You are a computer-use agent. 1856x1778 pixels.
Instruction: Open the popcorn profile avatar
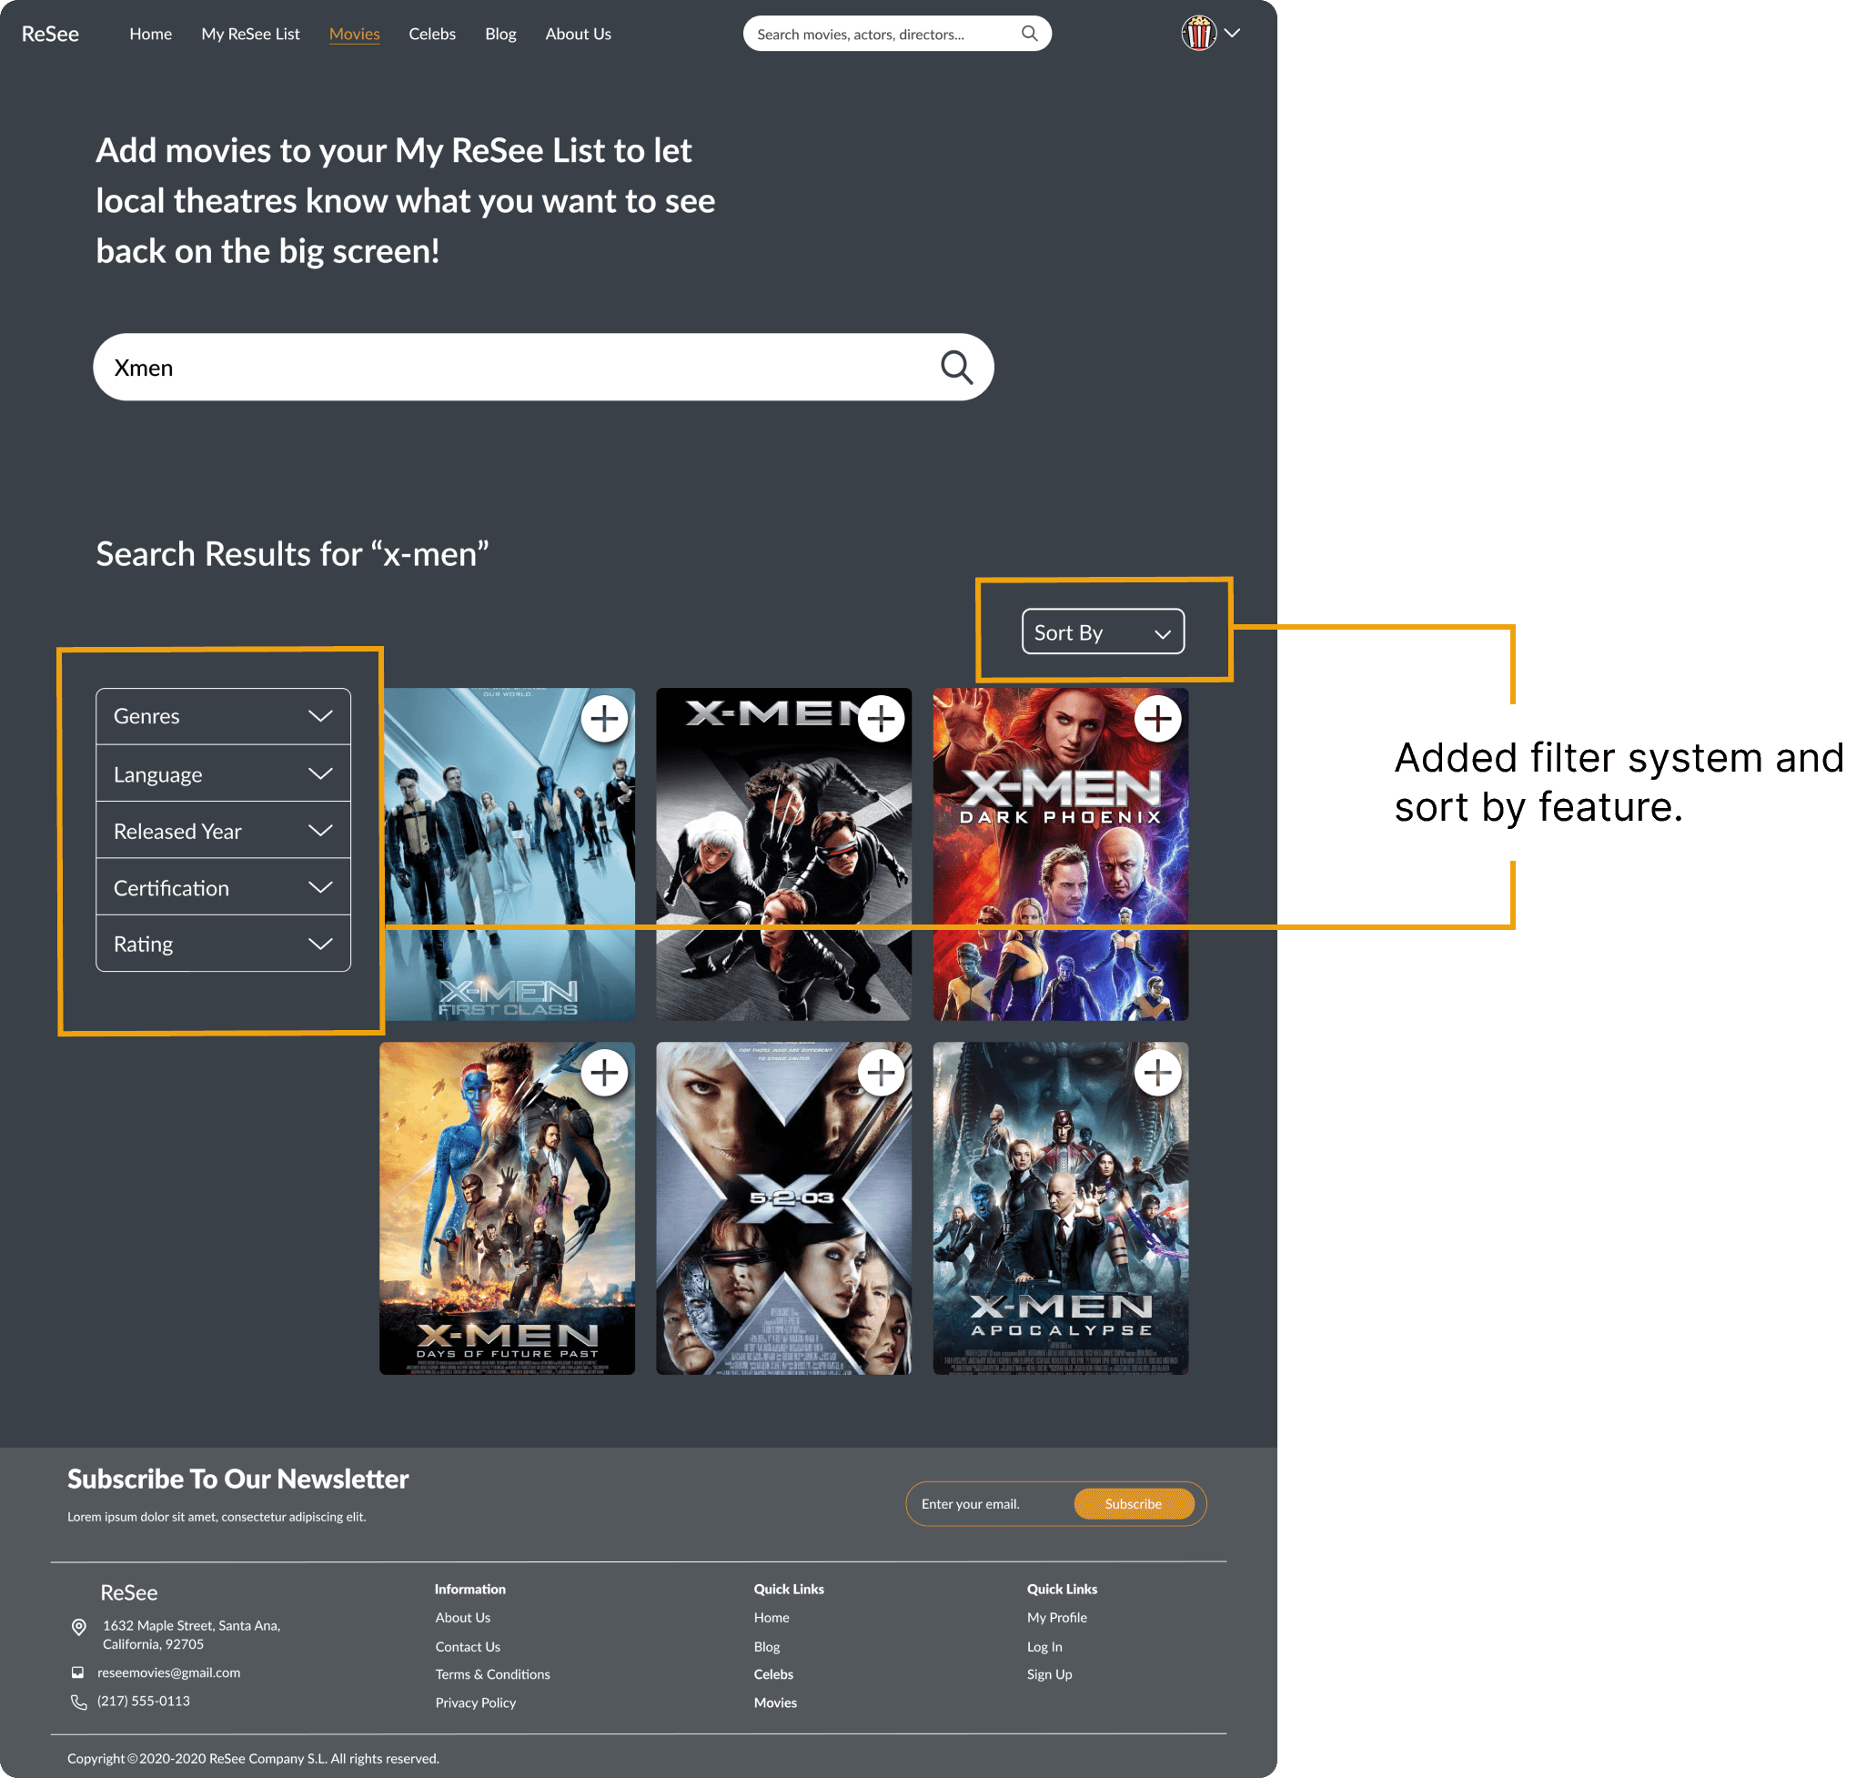(1198, 33)
